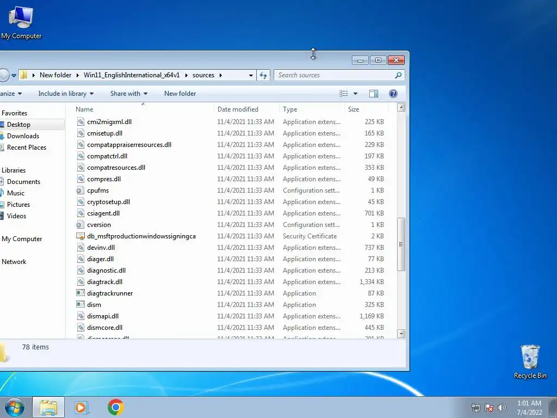Click the cpufms configuration file icon
557x418 pixels.
point(81,190)
